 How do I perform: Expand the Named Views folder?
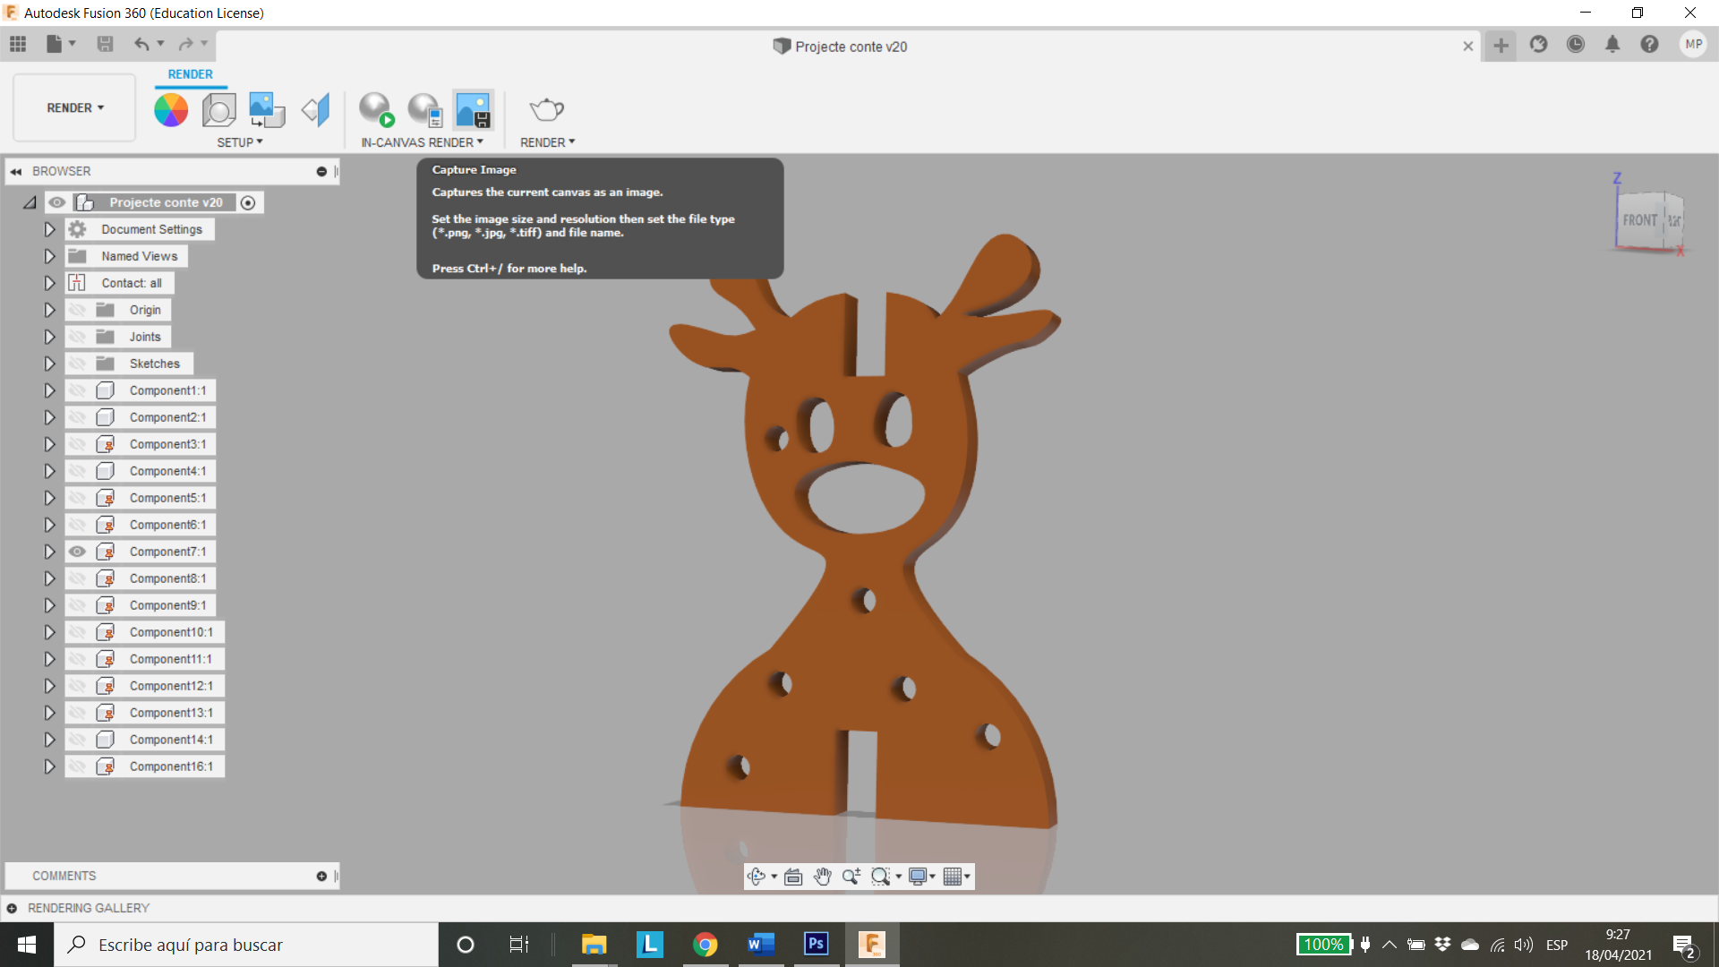pyautogui.click(x=48, y=255)
